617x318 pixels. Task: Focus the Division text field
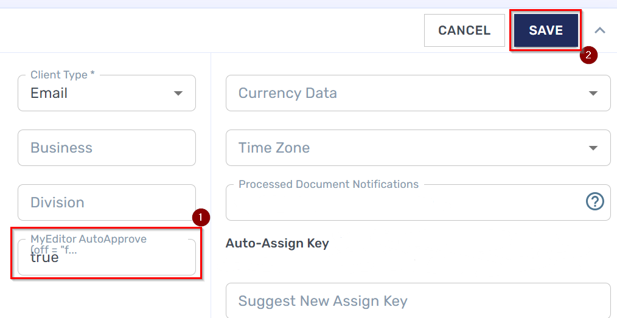(106, 202)
